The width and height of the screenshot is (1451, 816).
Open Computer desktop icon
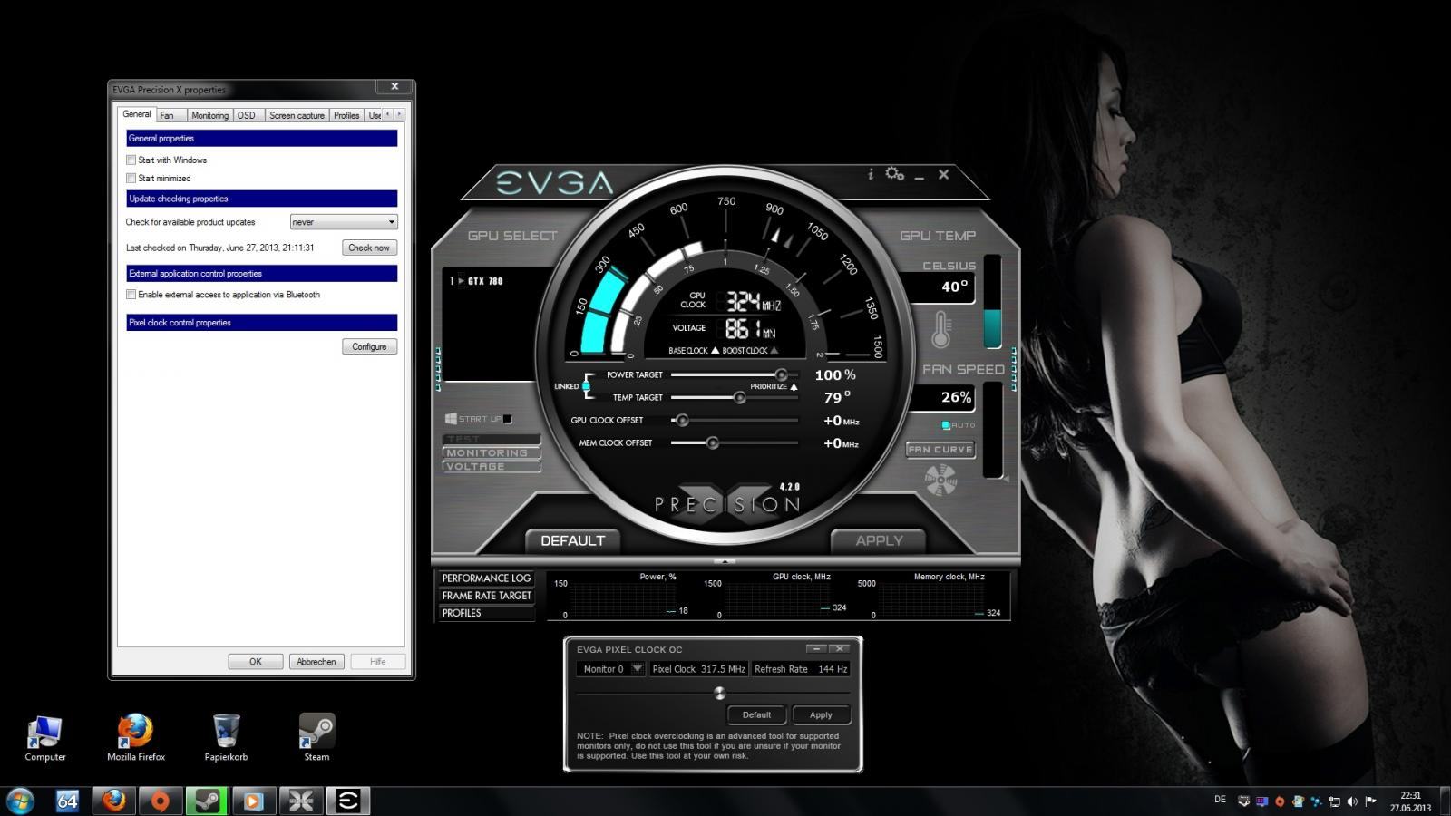coord(45,737)
